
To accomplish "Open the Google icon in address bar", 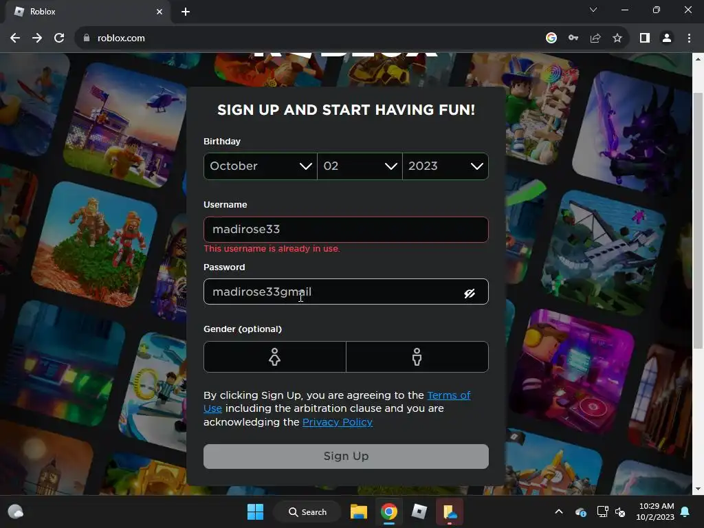I will click(551, 38).
